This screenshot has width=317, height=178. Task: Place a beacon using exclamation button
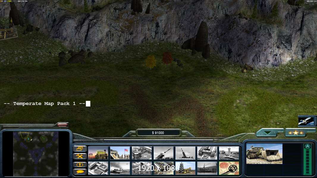[80, 164]
